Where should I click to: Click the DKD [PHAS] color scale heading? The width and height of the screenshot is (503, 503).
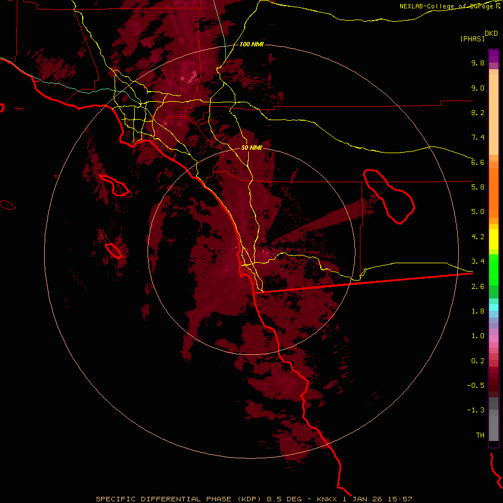(x=478, y=36)
